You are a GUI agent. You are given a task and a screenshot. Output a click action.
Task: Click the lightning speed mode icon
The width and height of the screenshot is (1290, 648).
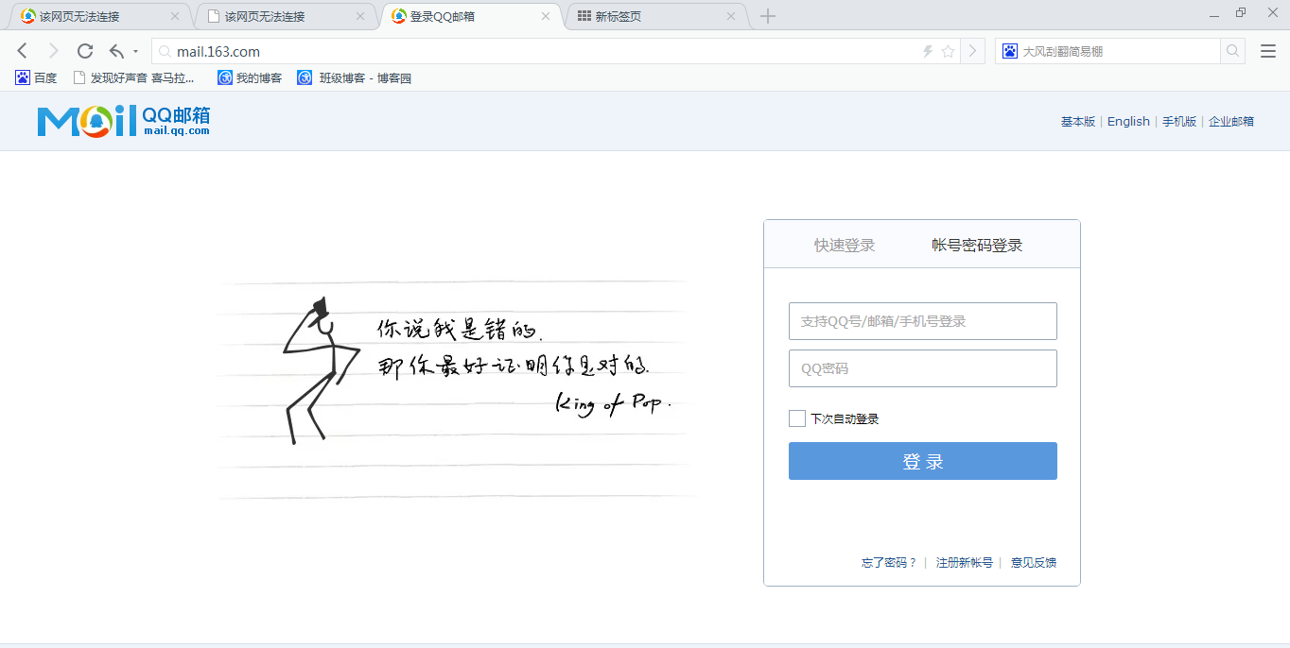928,51
